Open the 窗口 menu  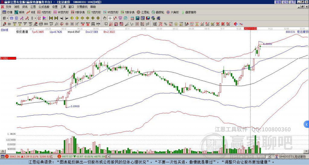(71, 7)
